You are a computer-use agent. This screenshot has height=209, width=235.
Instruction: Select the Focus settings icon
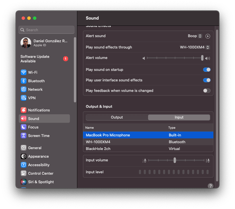click(24, 127)
